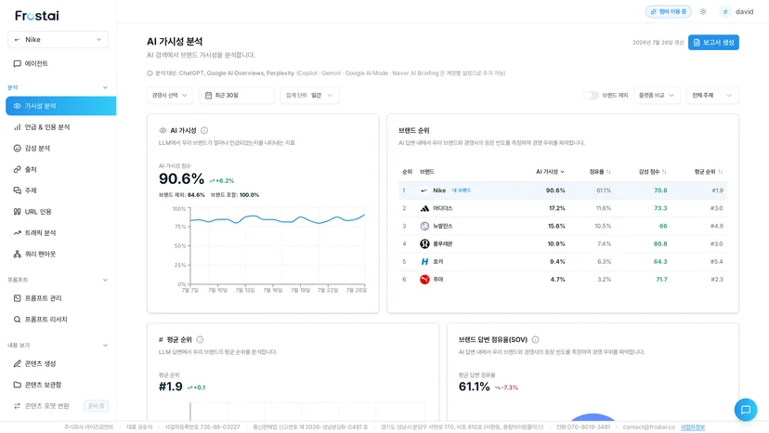Click the magnifier icon for 프롬프트 리서치
This screenshot has height=433, width=769.
(x=17, y=320)
